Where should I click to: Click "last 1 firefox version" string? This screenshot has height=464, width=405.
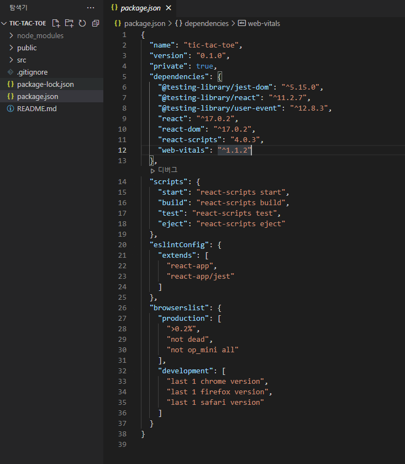[x=217, y=392]
